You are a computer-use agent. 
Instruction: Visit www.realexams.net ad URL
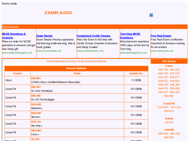point(162,51)
